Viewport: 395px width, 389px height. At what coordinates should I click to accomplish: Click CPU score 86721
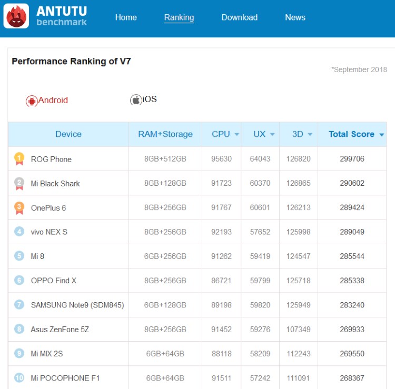pyautogui.click(x=221, y=281)
